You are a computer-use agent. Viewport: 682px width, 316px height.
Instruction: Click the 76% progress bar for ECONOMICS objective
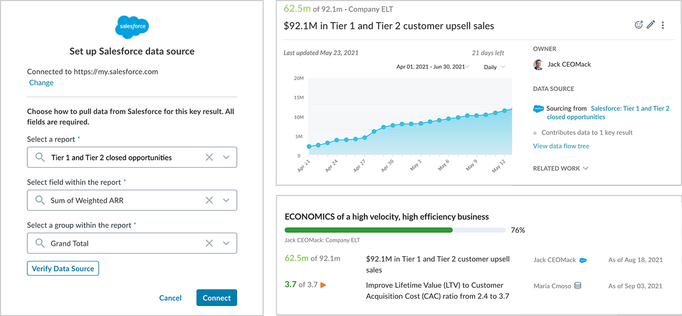[395, 230]
